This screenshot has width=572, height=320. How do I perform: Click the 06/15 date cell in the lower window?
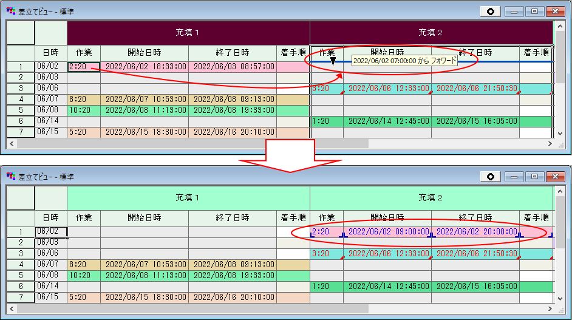tap(51, 297)
